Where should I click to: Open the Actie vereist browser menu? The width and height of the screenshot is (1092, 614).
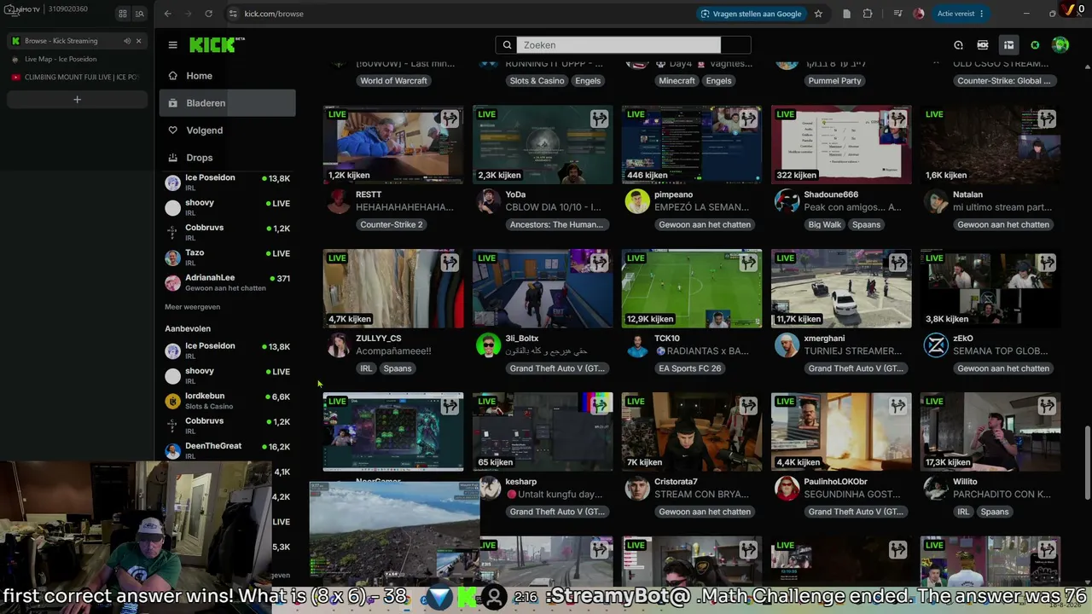[961, 14]
